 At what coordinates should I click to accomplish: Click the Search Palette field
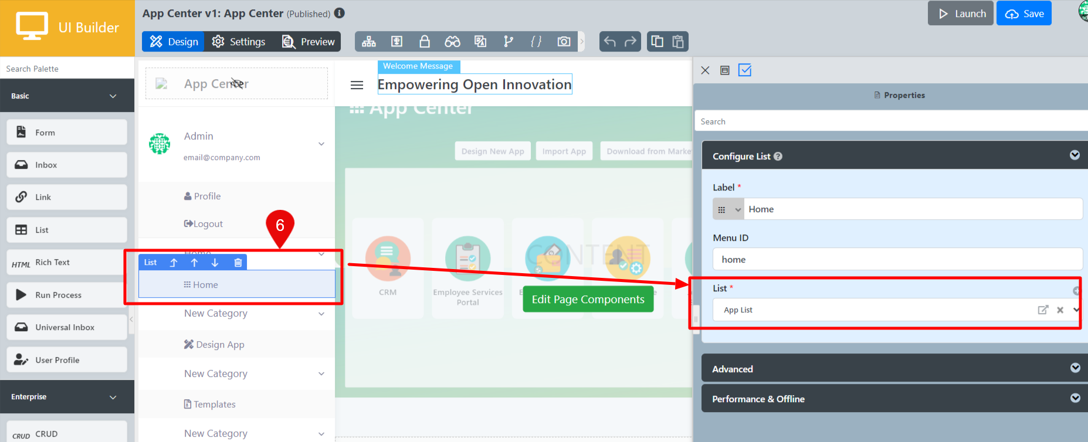67,69
